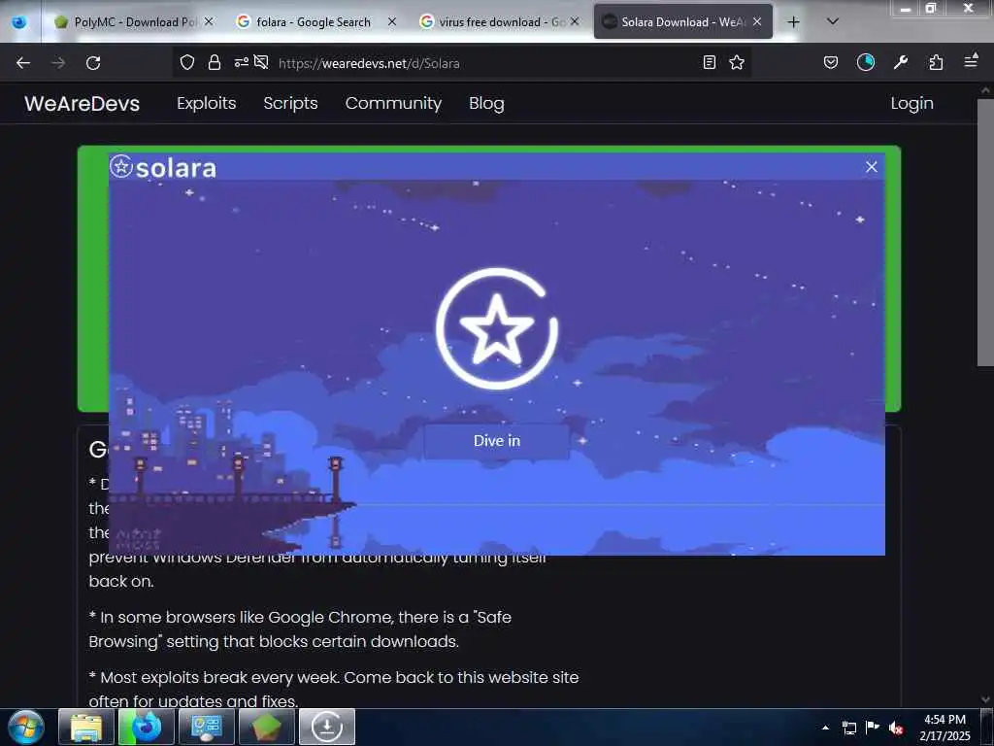Screen dimensions: 994x746
Task: Click the scrollbar down arrow
Action: [x=985, y=699]
